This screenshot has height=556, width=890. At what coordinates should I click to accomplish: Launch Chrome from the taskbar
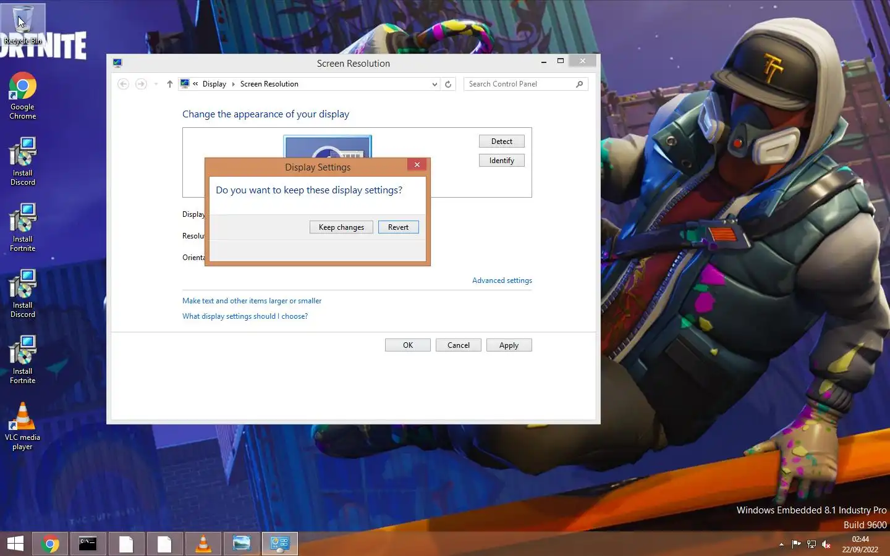[x=50, y=544]
